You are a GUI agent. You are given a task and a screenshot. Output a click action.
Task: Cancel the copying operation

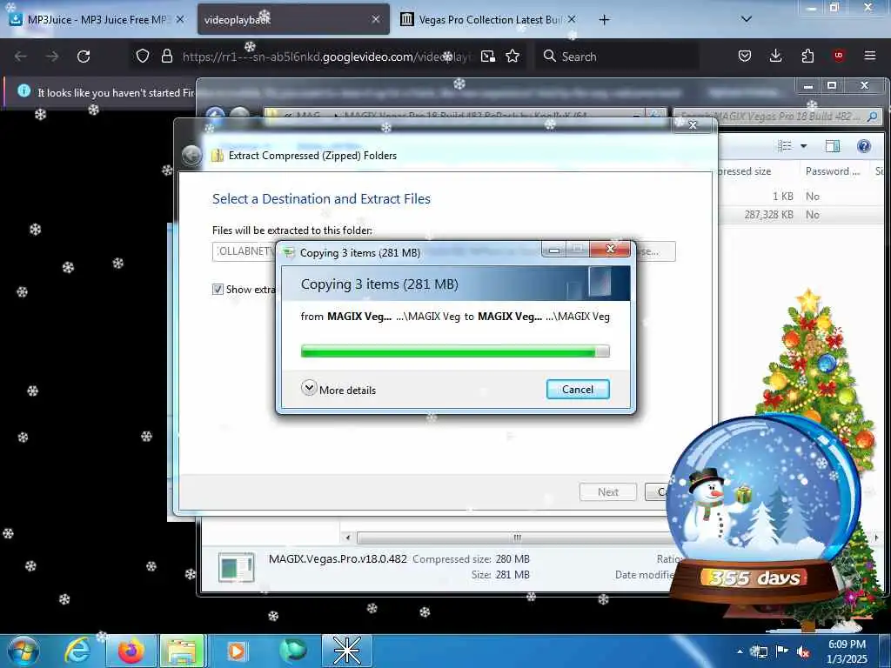tap(578, 389)
